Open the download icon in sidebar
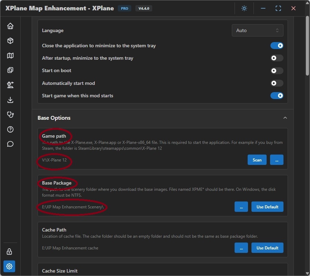Screen dimensions: 310x276 pos(10,100)
